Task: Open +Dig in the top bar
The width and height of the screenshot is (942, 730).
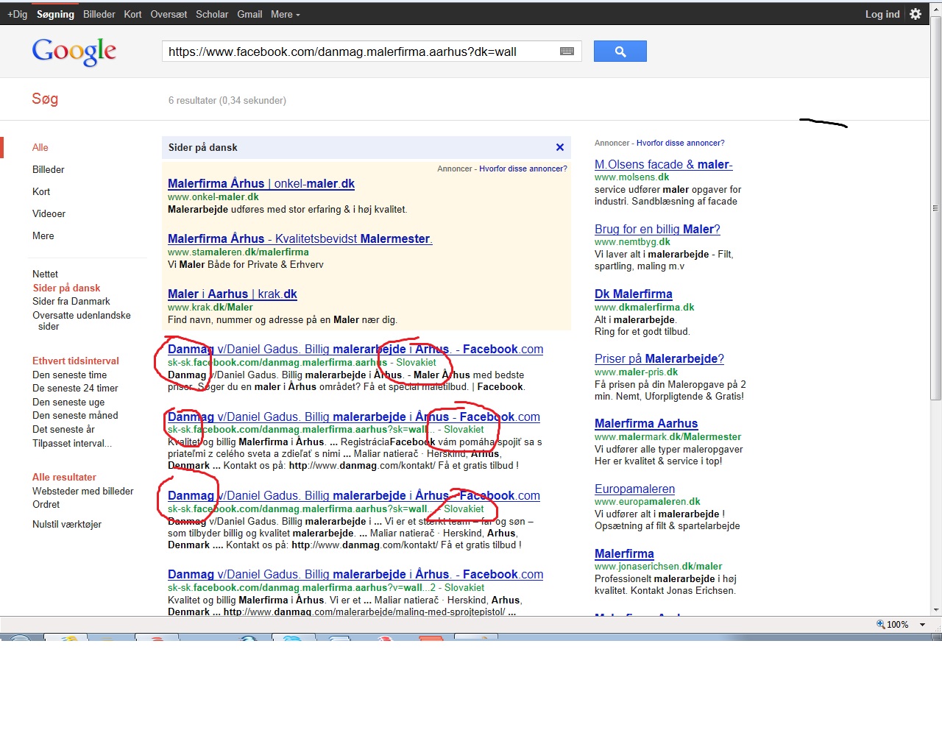Action: point(17,14)
